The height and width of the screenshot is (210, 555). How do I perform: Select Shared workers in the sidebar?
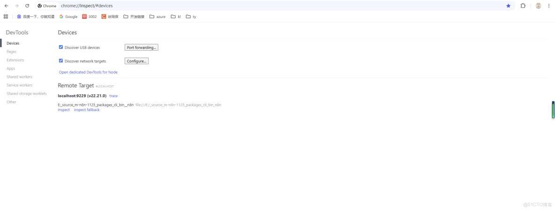(20, 77)
